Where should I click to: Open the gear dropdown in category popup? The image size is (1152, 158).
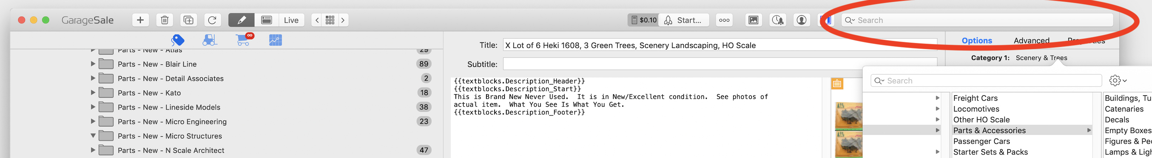1118,80
